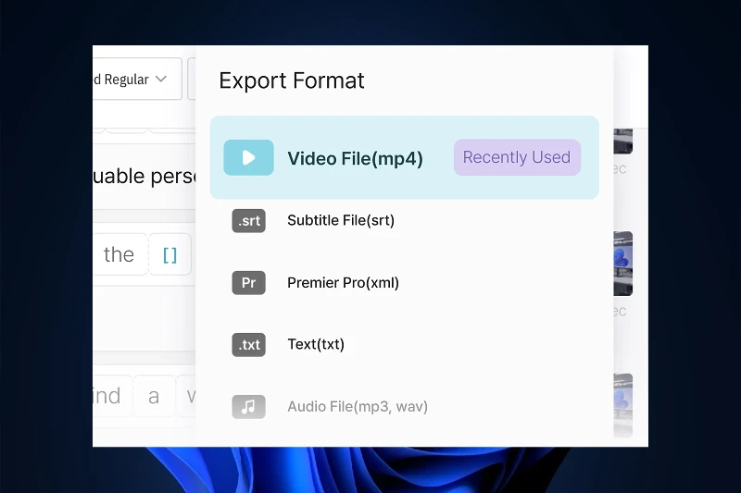Click the Pr Premiere Pro icon

(x=248, y=283)
